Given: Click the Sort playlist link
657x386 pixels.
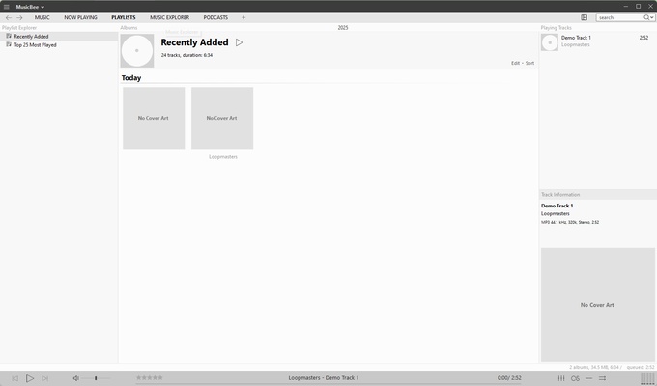Looking at the screenshot, I should [x=529, y=63].
